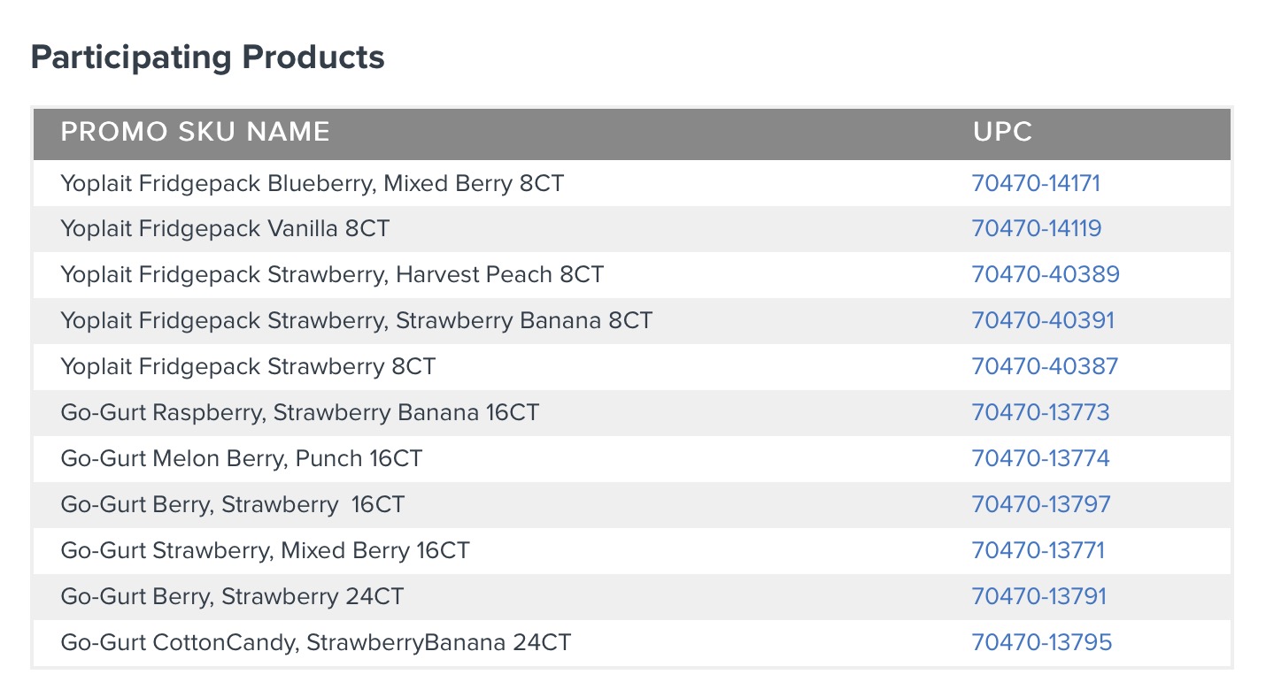The image size is (1266, 682).
Task: Click Go-Gurt Berry, Strawberry 24CT product name
Action: (x=232, y=597)
